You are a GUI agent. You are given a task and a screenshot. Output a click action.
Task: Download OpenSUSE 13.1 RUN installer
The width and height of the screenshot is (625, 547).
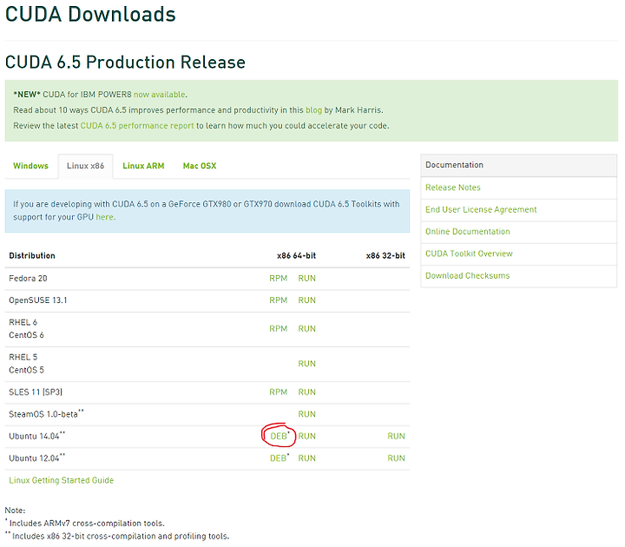(307, 300)
